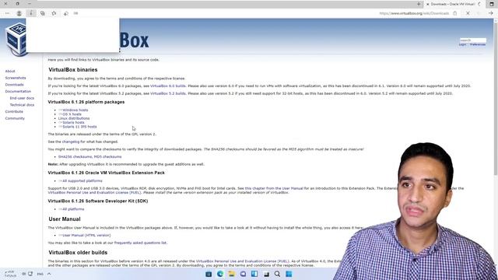Open Screenshots in the sidebar

coord(16,78)
